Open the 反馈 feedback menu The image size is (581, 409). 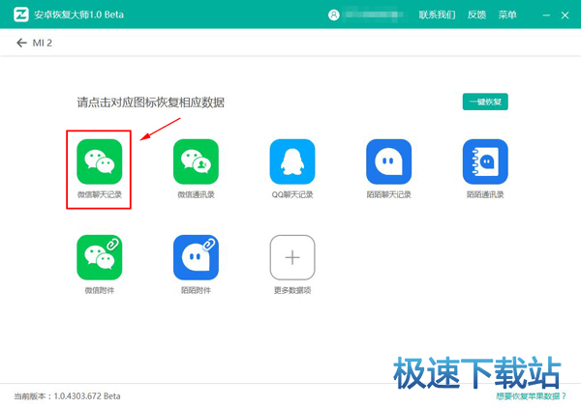tap(476, 15)
